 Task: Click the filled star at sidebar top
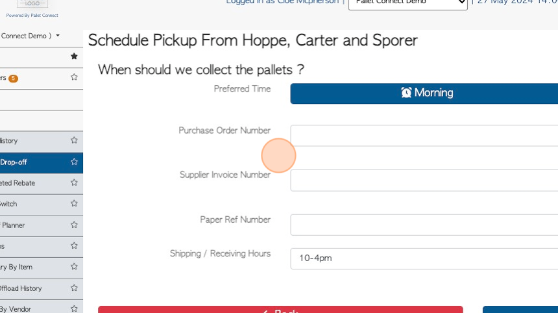pyautogui.click(x=74, y=56)
